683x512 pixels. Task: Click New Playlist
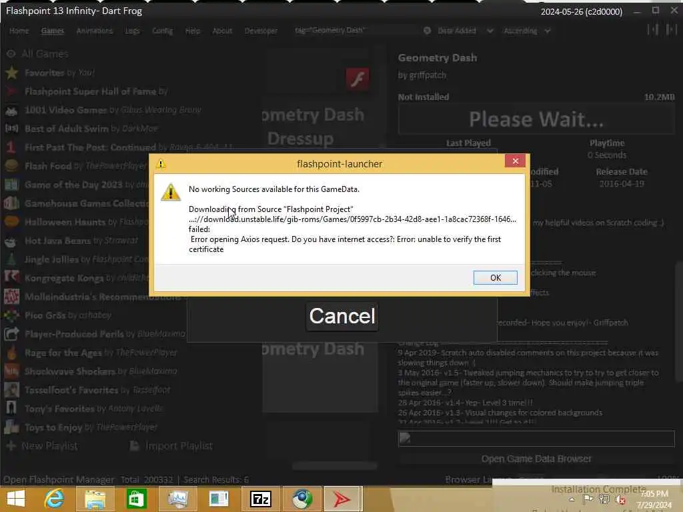[42, 446]
